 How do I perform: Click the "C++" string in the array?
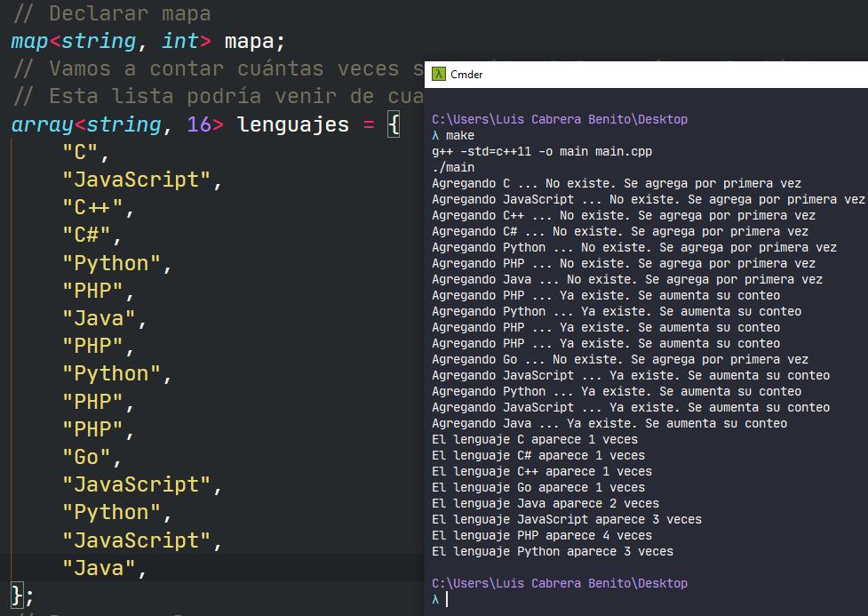(x=92, y=208)
